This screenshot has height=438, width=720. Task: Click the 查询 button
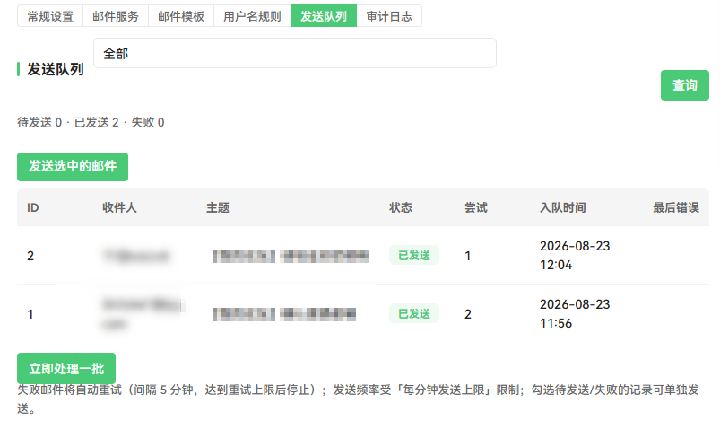pos(685,85)
